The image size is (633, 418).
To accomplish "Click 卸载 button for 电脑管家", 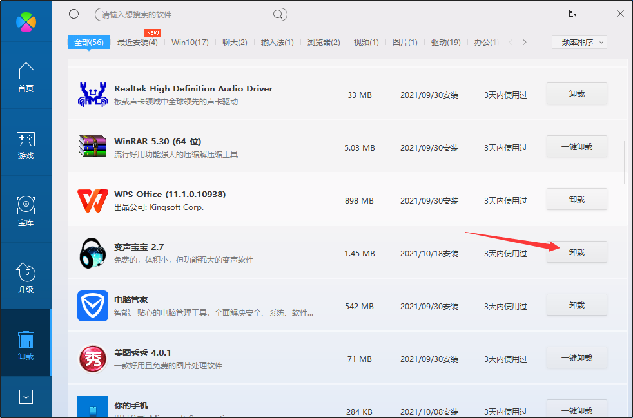I will click(577, 305).
